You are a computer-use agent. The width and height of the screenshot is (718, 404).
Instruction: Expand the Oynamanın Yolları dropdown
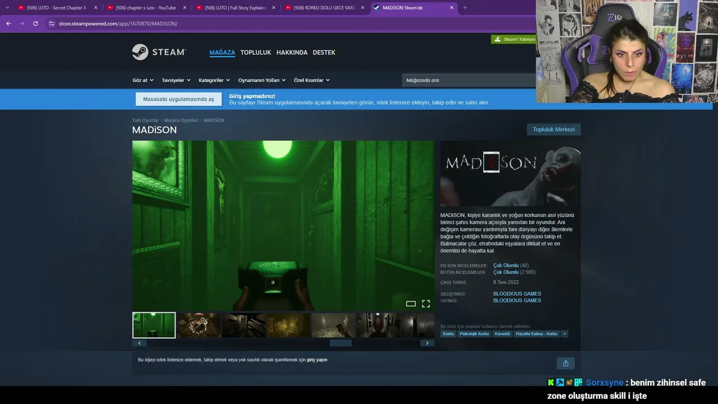point(262,80)
